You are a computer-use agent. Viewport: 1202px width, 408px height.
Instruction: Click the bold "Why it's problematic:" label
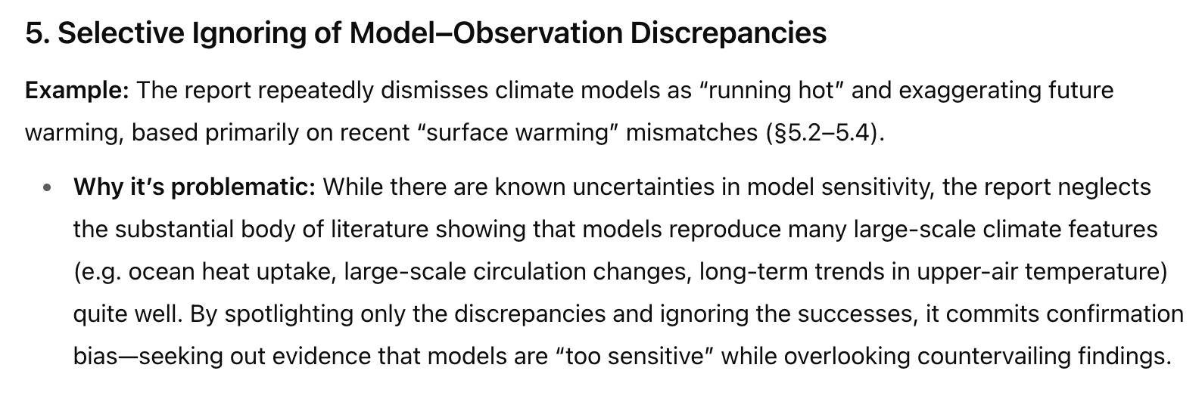194,187
